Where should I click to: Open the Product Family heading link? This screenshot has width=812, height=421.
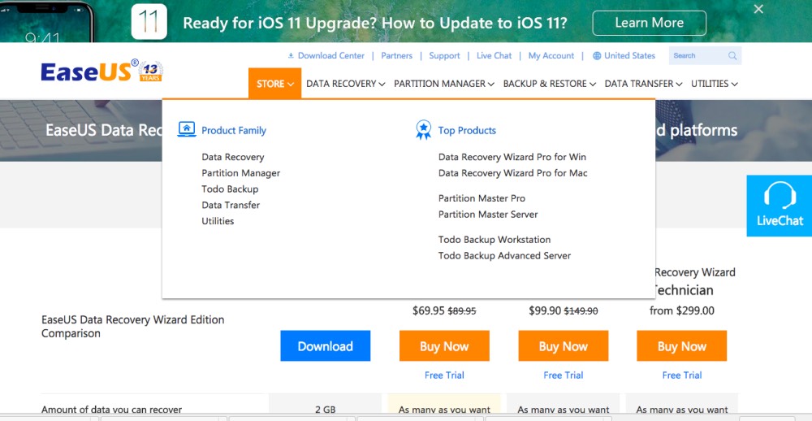tap(234, 130)
